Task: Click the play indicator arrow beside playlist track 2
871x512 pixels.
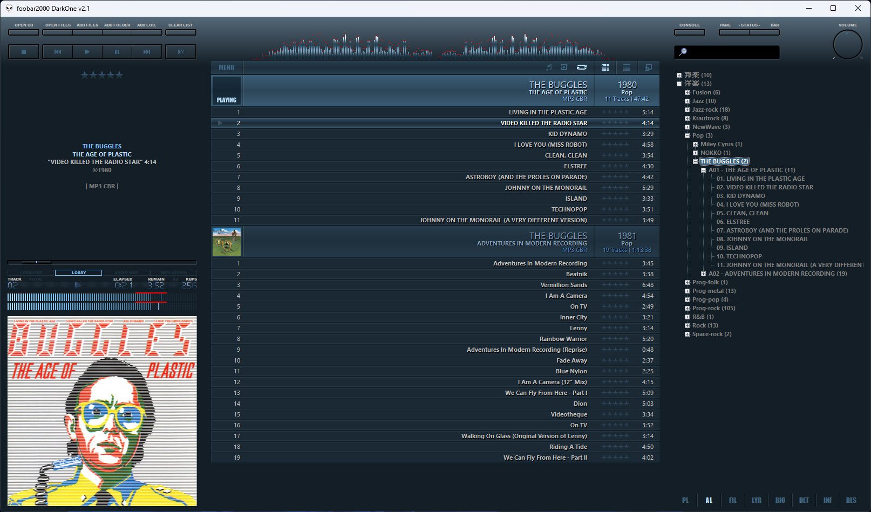Action: pyautogui.click(x=220, y=123)
